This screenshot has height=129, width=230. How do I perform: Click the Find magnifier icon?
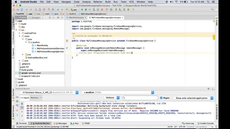(49, 10)
